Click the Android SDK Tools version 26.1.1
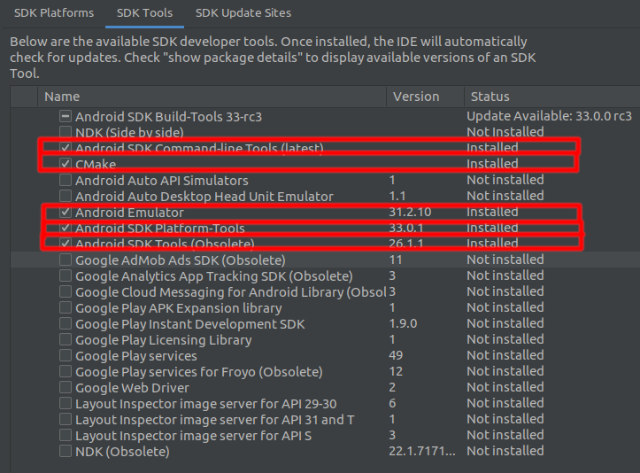 (405, 244)
